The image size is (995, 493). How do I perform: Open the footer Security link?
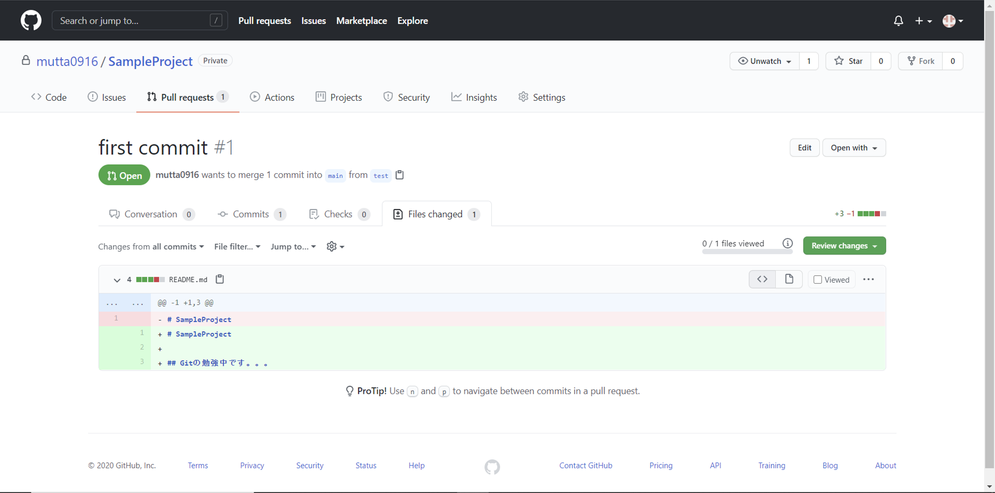point(310,466)
